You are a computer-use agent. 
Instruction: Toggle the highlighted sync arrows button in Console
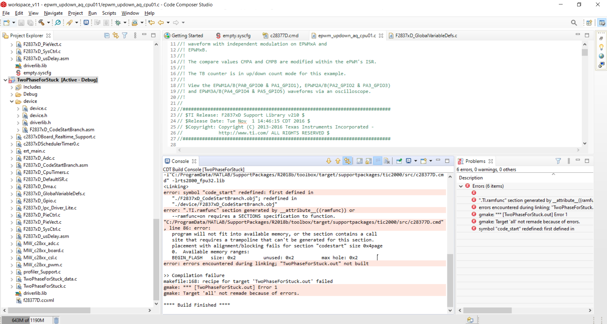[x=347, y=161]
